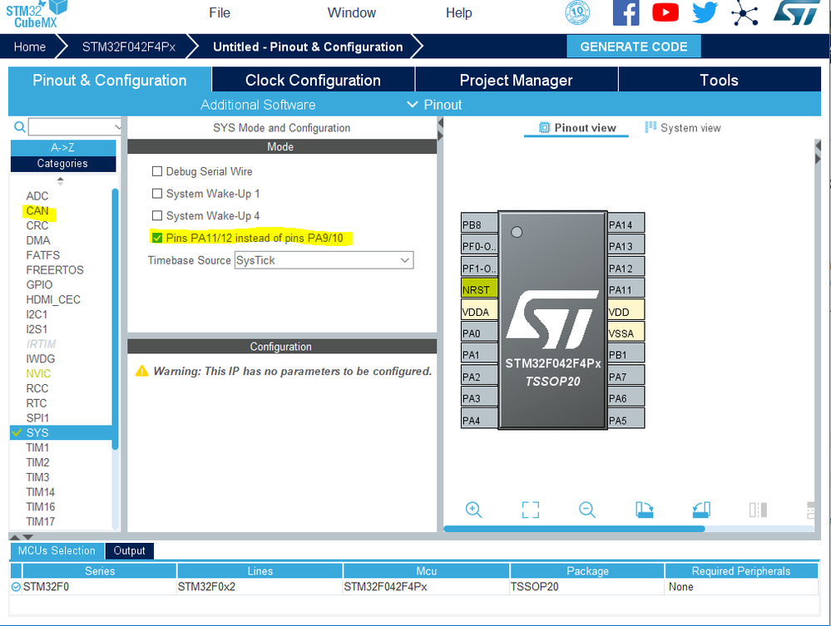Zoom out of the pinout view
This screenshot has height=626, width=831.
587,510
